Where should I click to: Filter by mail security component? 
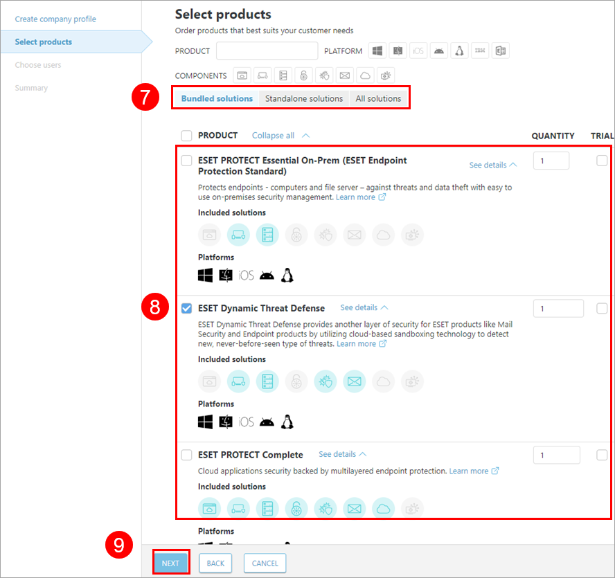pyautogui.click(x=345, y=75)
